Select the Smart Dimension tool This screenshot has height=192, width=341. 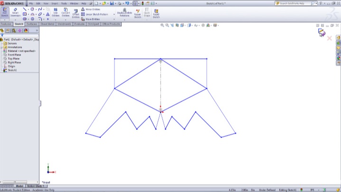point(15,13)
